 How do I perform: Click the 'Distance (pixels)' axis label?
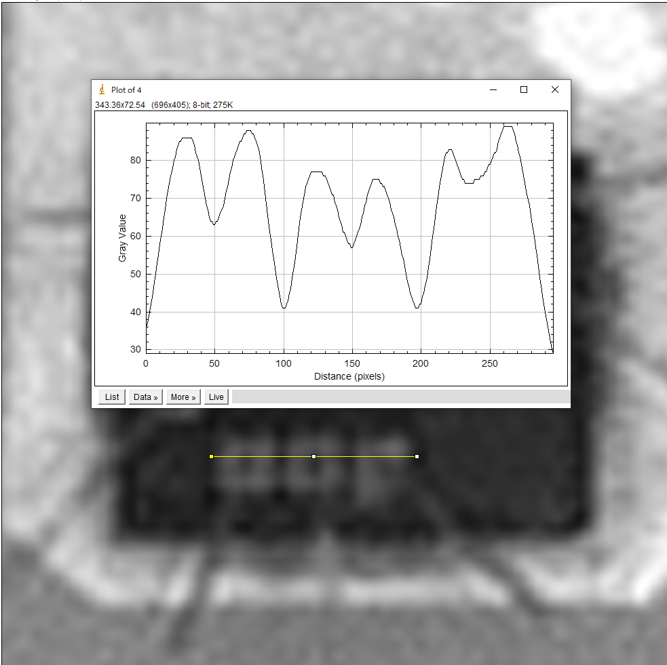click(349, 376)
